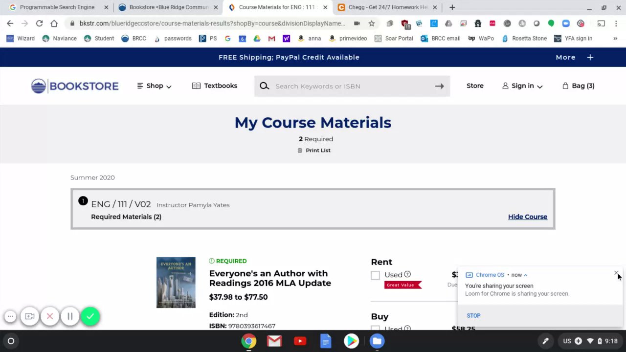
Task: Cancel the Loom recording with the red X
Action: [50, 316]
